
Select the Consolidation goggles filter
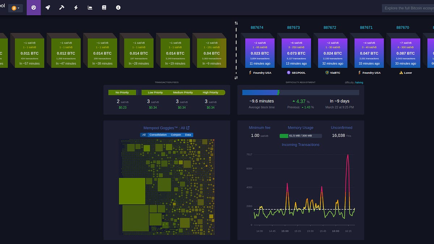point(158,135)
